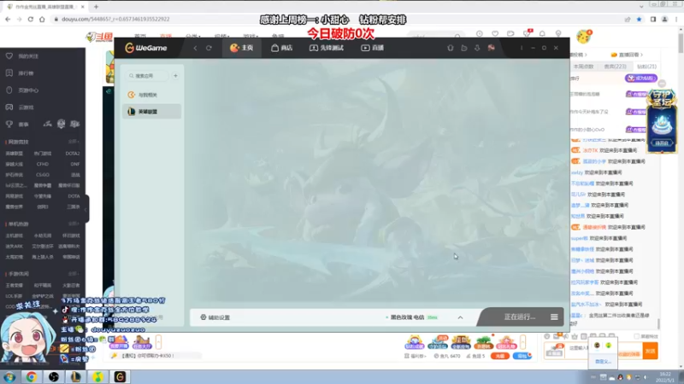
Task: Expand 全部 under 手游休闲
Action: click(74, 274)
